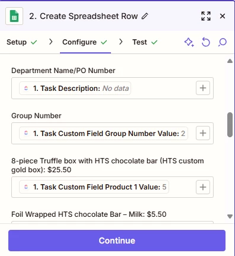The width and height of the screenshot is (235, 256).
Task: Switch to the Setup tab
Action: point(22,42)
